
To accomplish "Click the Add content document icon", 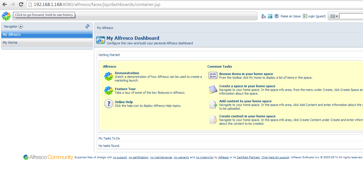I will (213, 105).
